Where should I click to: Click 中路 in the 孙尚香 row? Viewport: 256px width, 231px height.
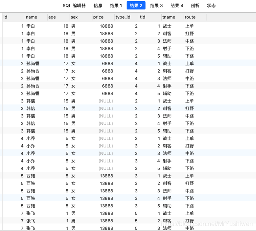click(190, 78)
